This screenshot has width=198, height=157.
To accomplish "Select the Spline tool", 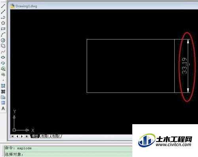I will [x=3, y=52].
